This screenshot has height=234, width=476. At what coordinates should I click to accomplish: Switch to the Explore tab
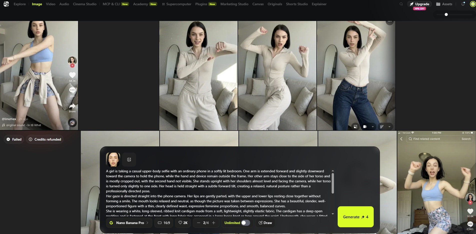coord(20,4)
